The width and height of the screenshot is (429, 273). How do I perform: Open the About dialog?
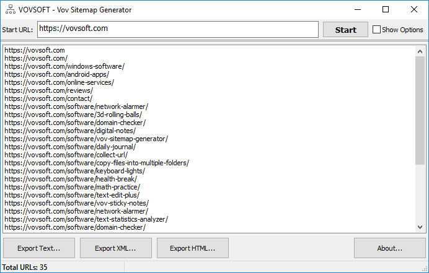pyautogui.click(x=390, y=248)
